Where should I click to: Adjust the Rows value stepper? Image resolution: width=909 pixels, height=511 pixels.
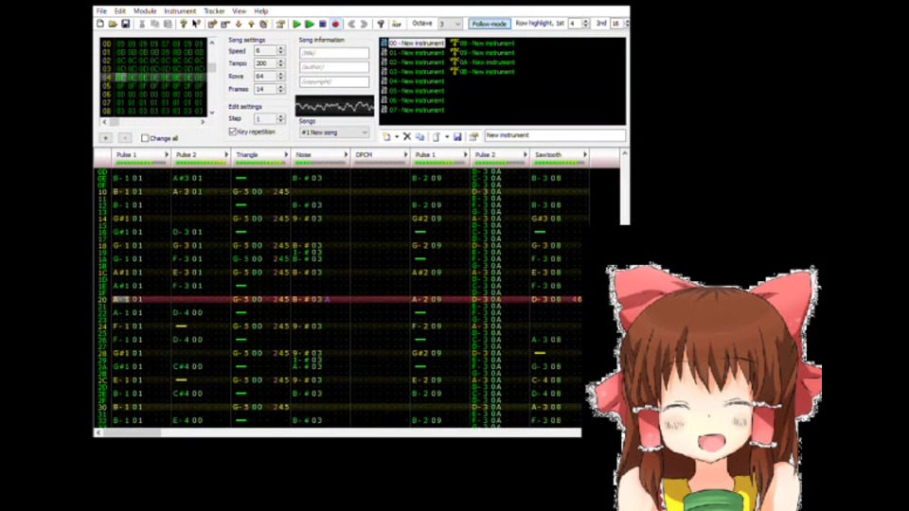point(280,76)
